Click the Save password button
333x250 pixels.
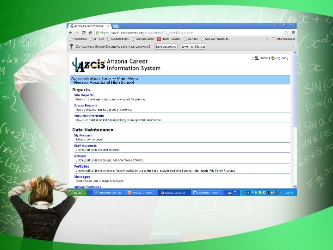pos(166,46)
